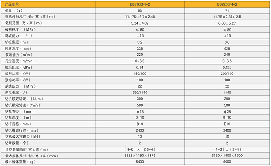The width and height of the screenshot is (271, 166).
Task: Select the 装运能力 value 220
Action: 140,55
